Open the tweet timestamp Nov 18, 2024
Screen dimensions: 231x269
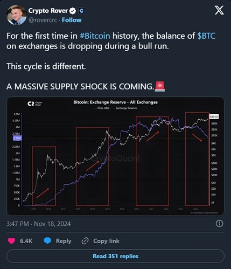point(39,224)
